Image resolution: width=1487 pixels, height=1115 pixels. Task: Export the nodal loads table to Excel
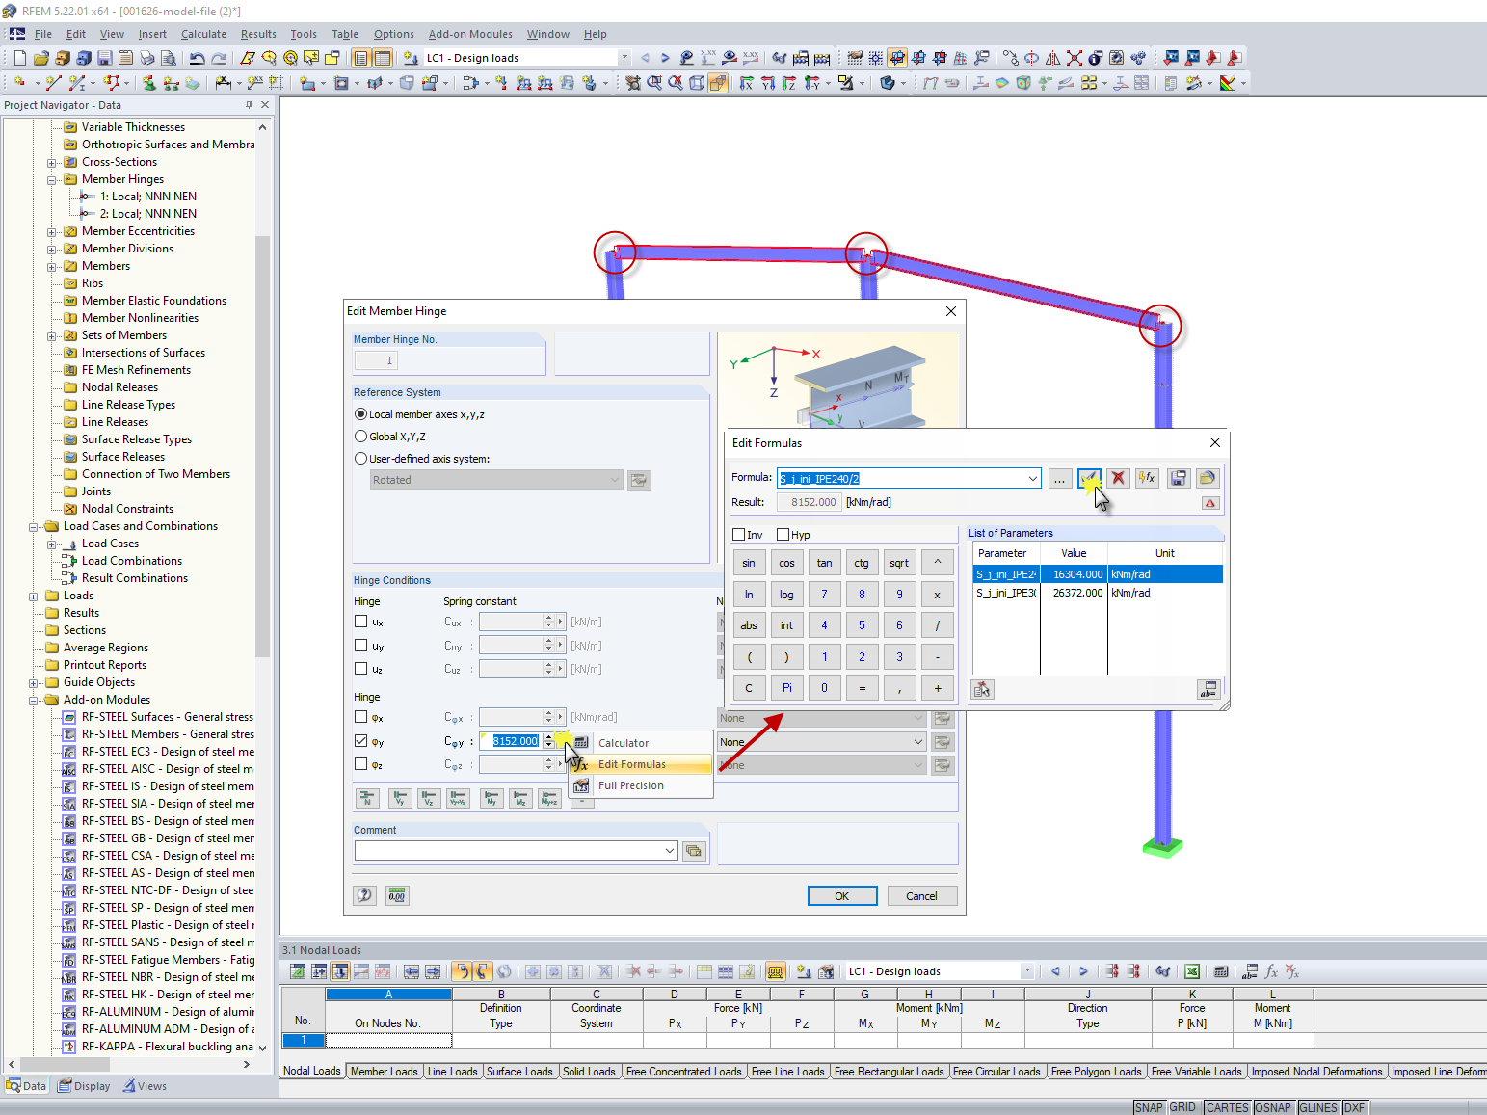pos(1192,971)
